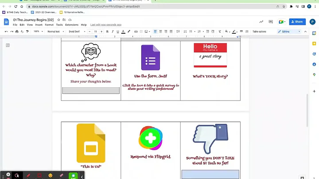Open the zoom level dropdown

[38, 31]
